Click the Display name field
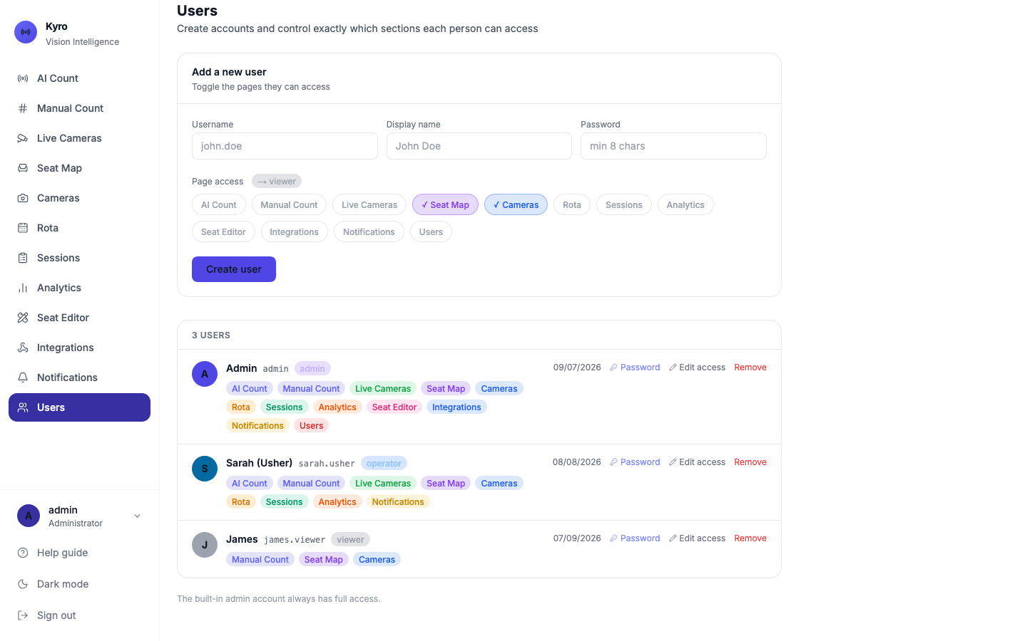Screen dimensions: 1027x641 (x=479, y=146)
